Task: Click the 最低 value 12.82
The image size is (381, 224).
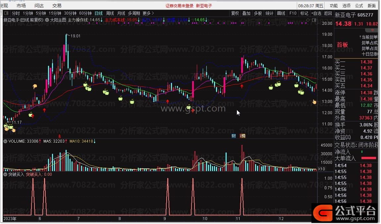Action: point(366,105)
